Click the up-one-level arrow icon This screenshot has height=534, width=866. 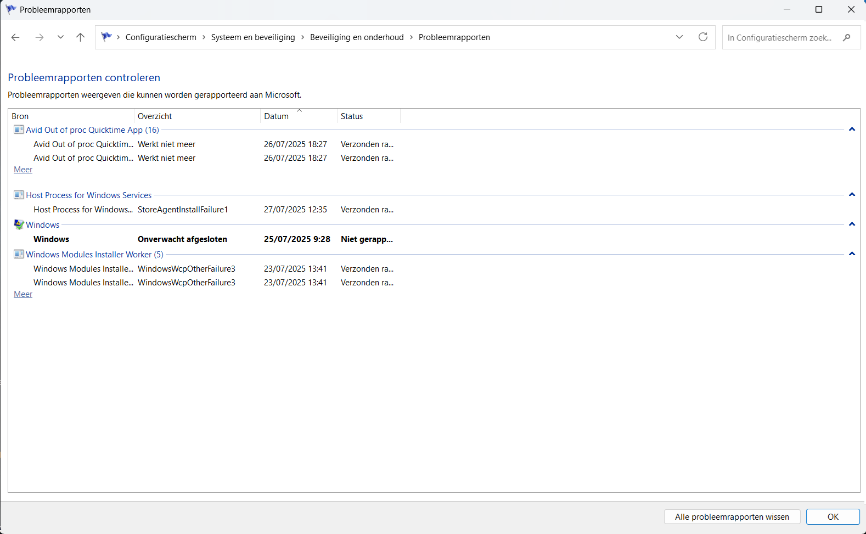point(81,37)
